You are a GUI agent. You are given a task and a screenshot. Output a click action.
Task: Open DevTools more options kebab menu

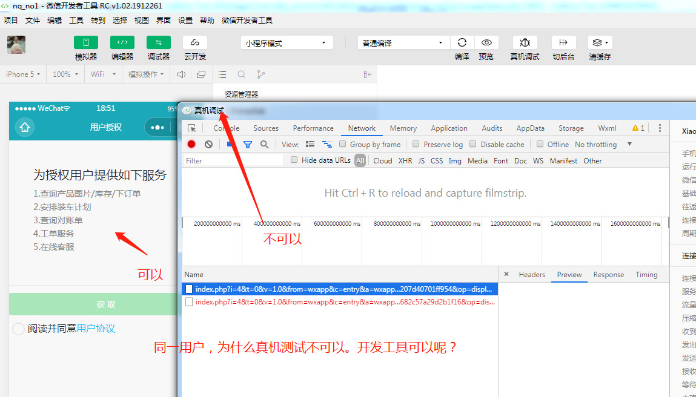[660, 128]
